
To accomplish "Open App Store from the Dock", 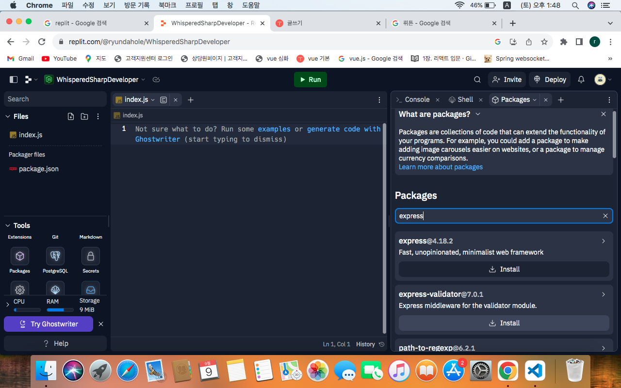I will tap(455, 371).
